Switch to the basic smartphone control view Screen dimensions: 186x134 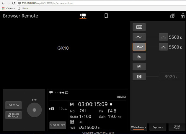(x=106, y=16)
